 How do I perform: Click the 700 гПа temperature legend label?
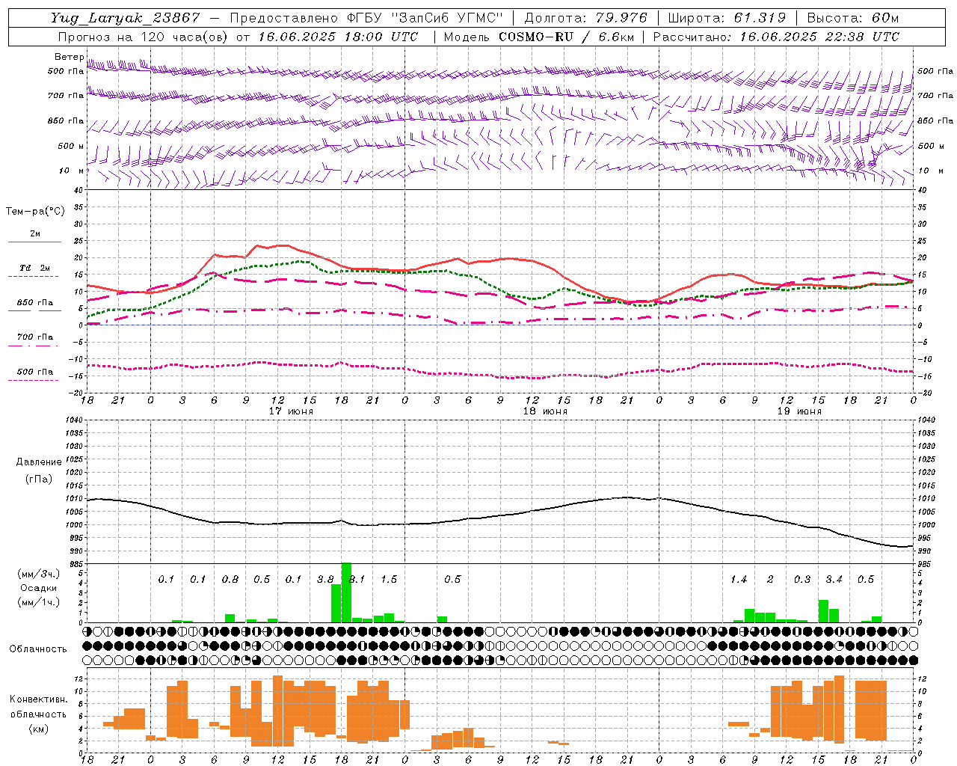coord(35,337)
